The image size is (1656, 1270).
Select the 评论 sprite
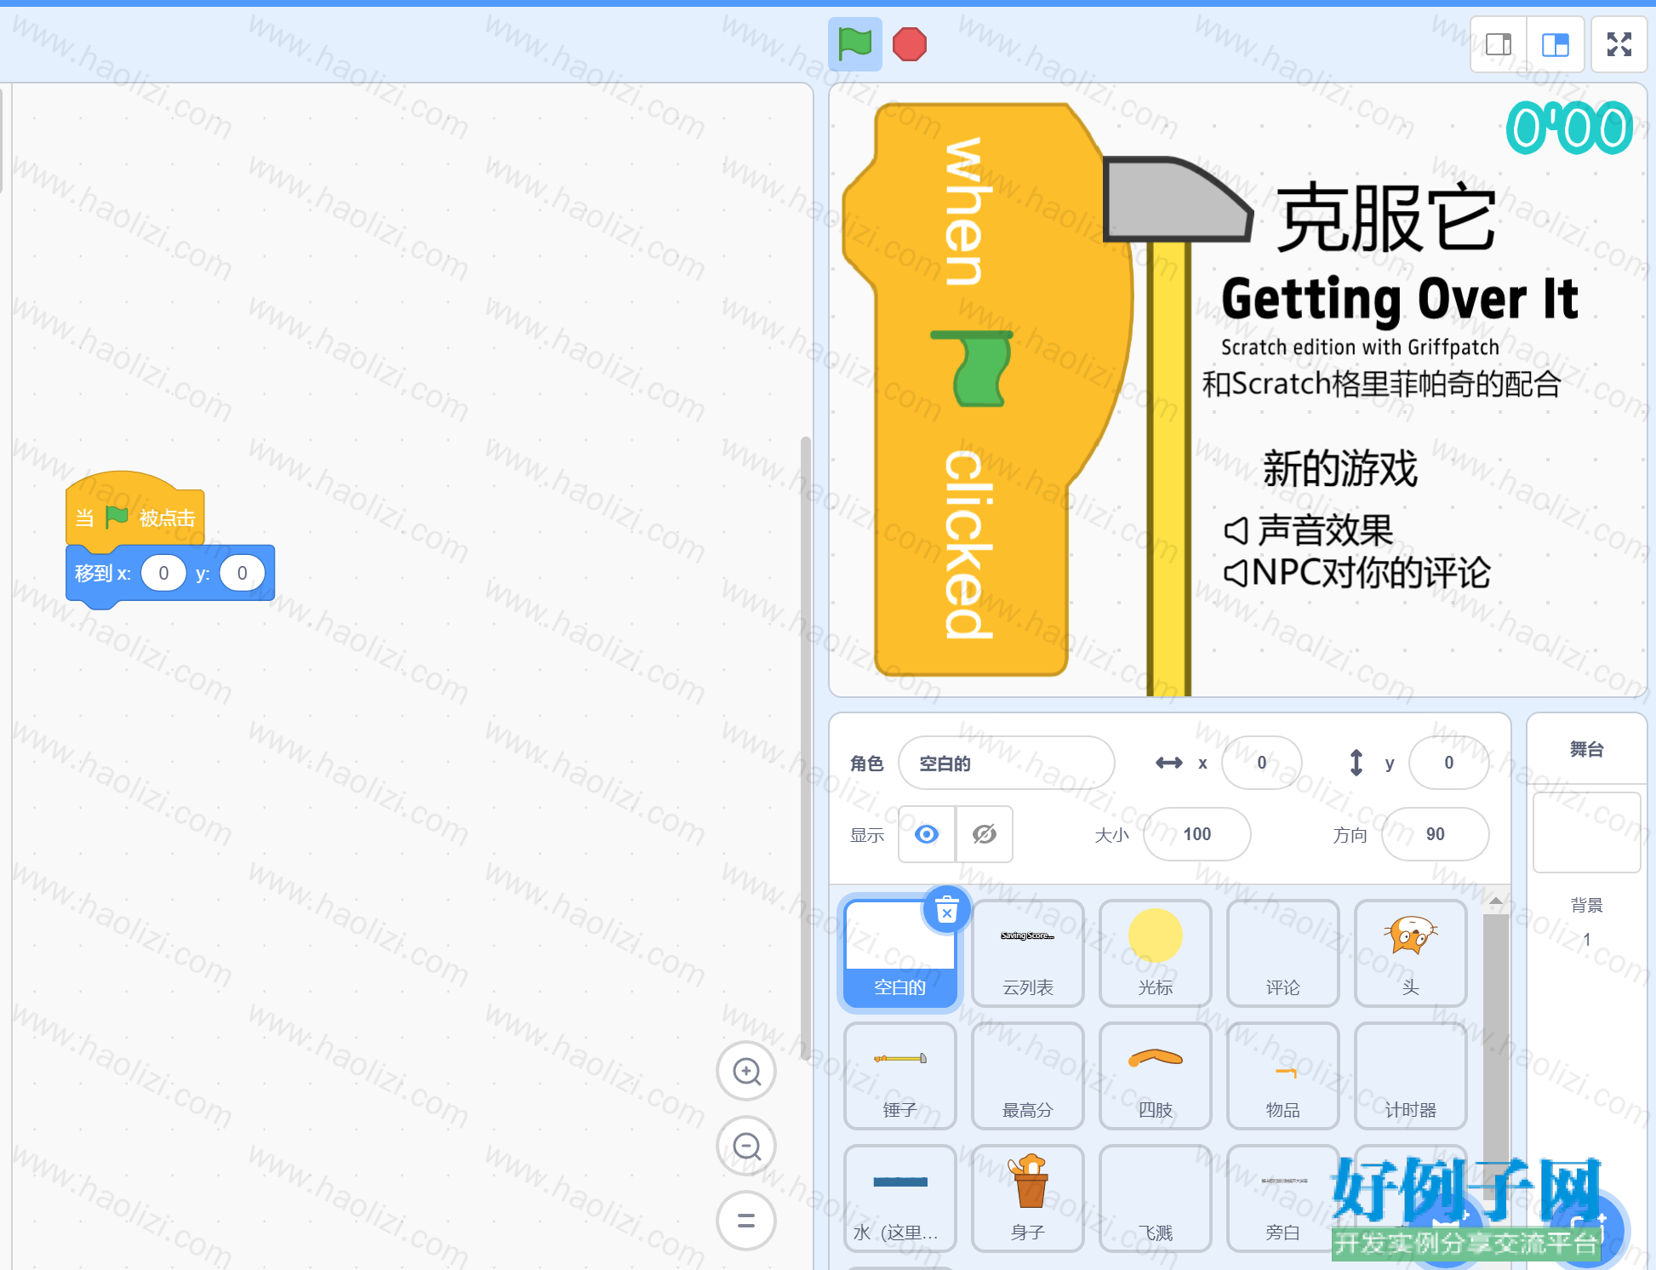[1283, 953]
